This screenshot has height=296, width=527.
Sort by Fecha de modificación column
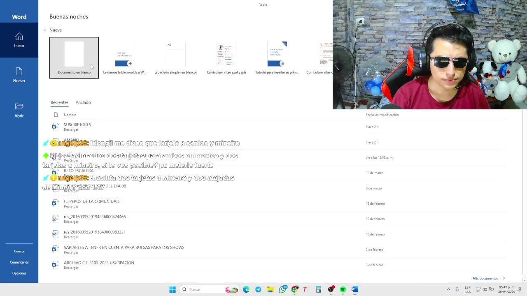tap(382, 115)
